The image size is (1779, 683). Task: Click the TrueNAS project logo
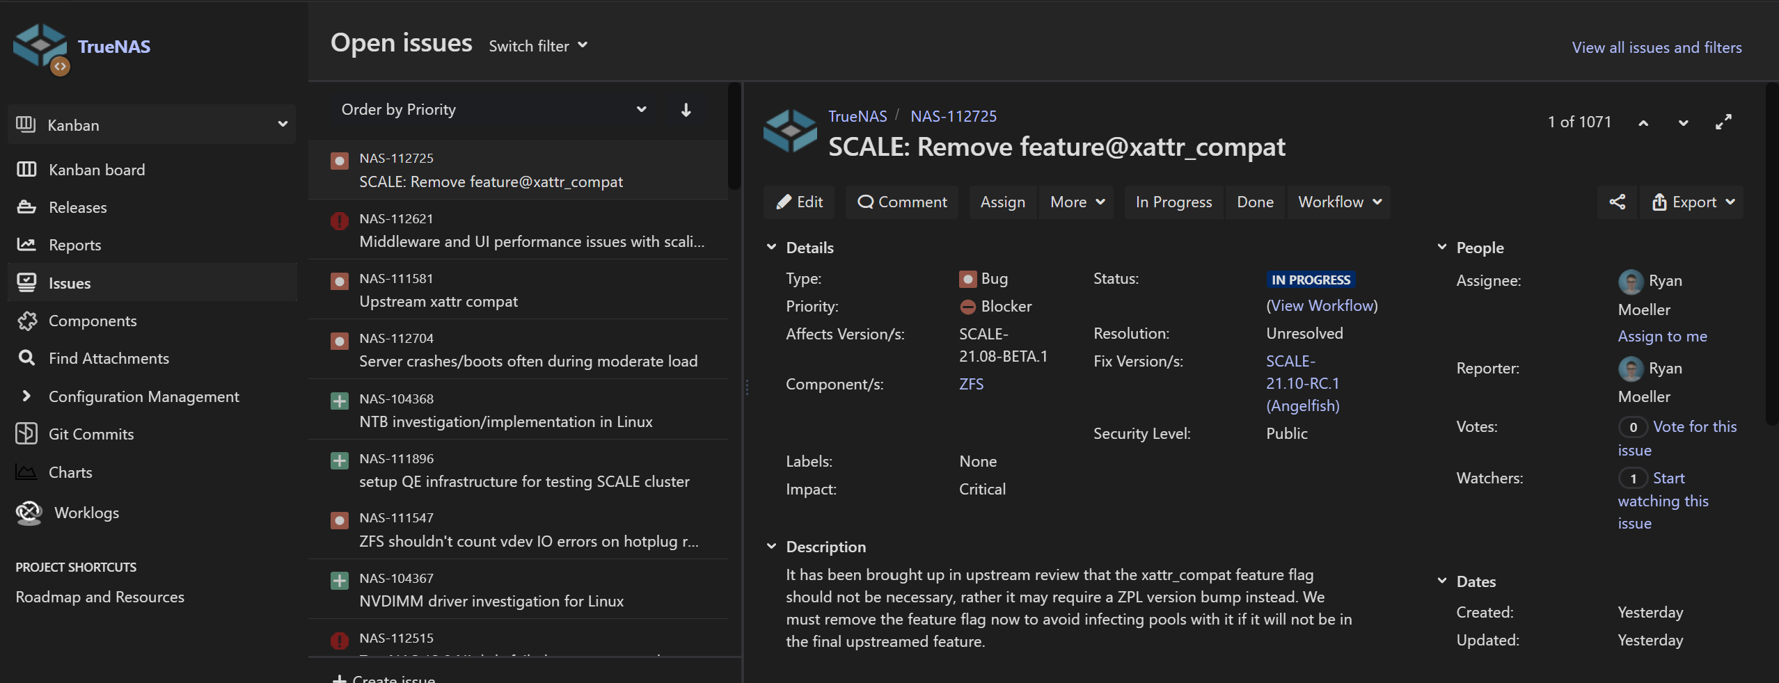click(41, 47)
